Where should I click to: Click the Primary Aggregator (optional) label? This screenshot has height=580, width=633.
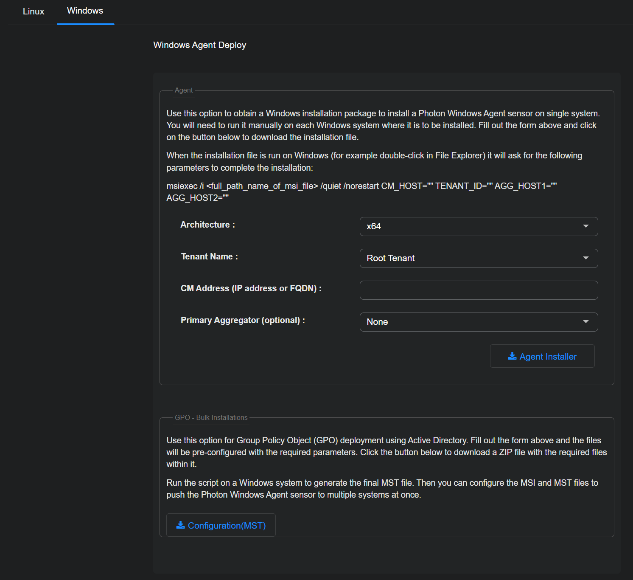click(243, 320)
